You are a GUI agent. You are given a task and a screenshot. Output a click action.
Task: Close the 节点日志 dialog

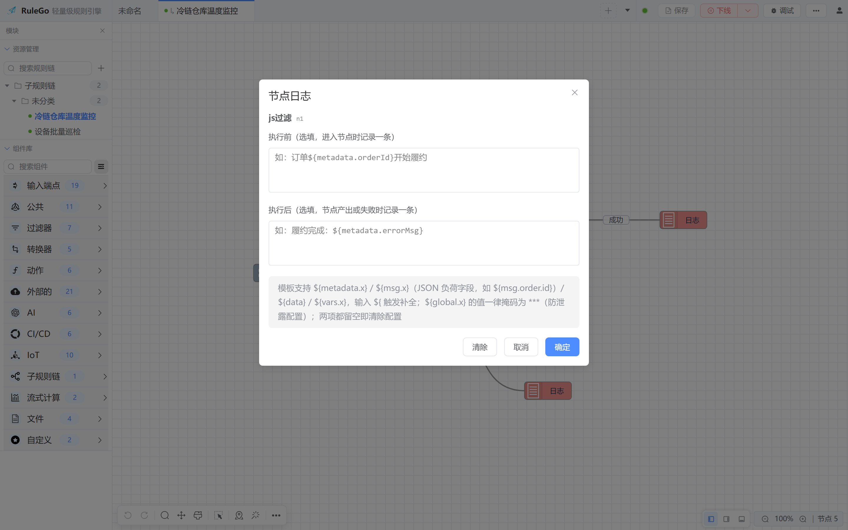pos(575,92)
